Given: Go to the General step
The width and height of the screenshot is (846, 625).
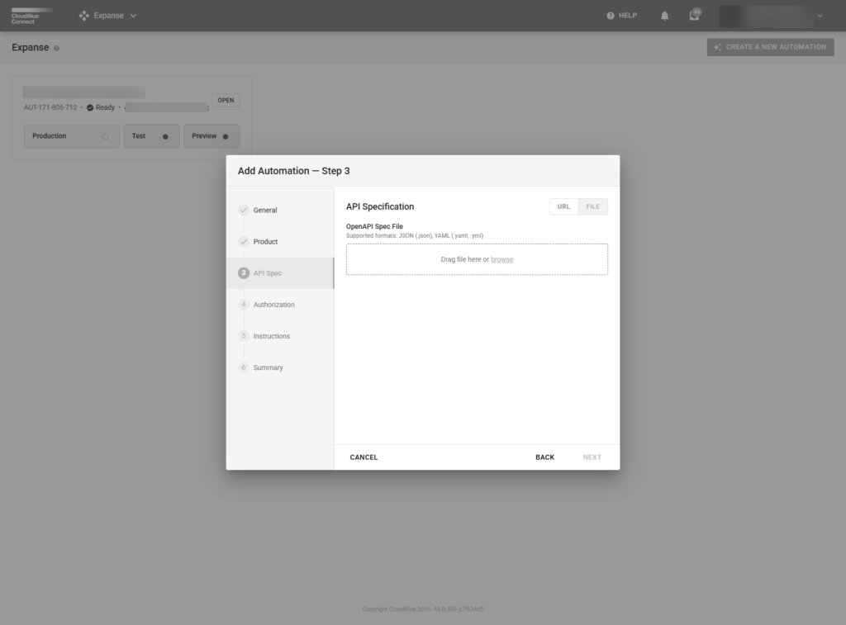Looking at the screenshot, I should 280,210.
